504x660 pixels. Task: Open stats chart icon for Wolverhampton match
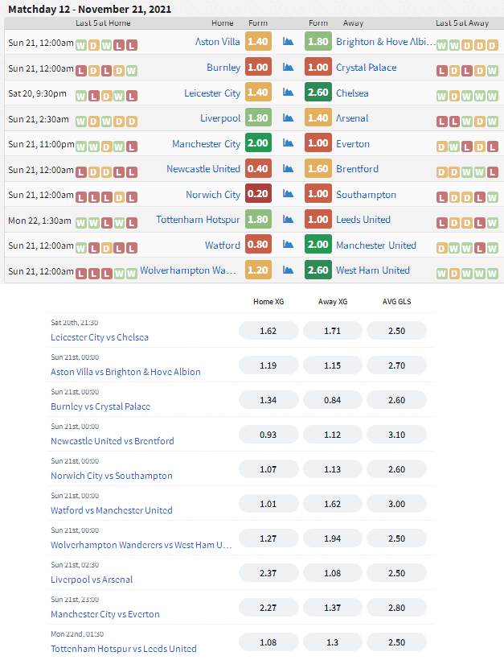[288, 270]
